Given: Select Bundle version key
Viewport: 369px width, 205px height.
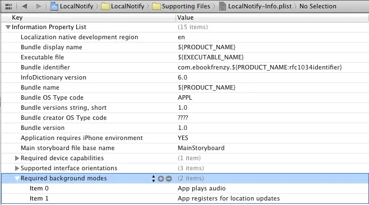Looking at the screenshot, I should 43,128.
